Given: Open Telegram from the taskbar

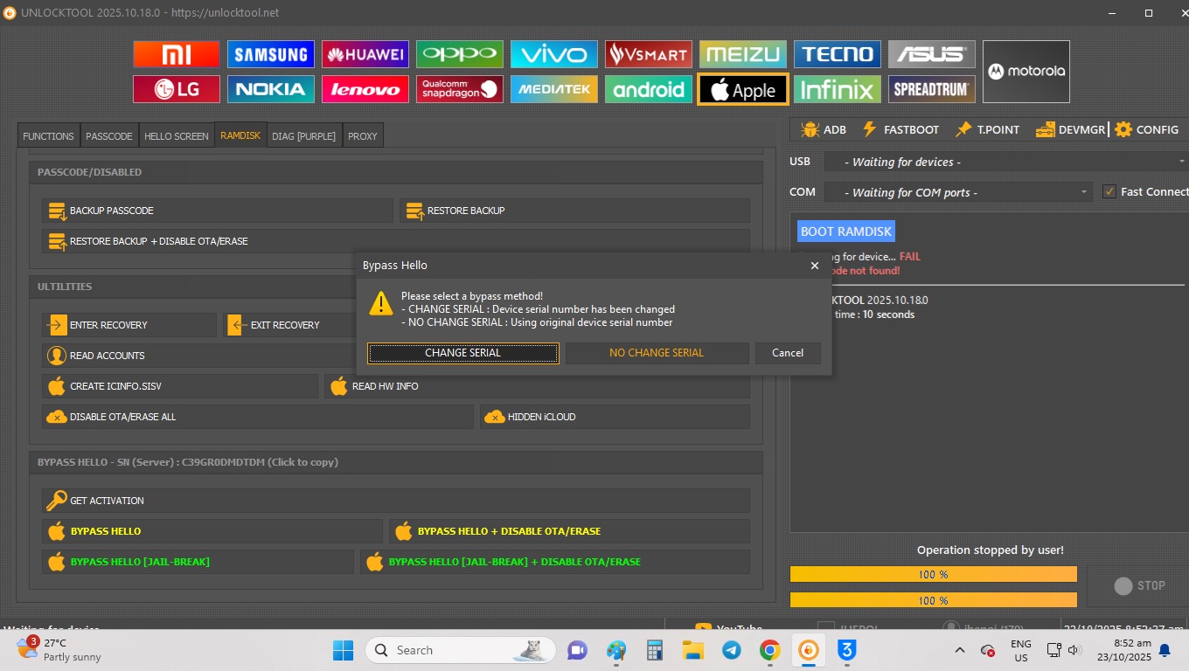Looking at the screenshot, I should pyautogui.click(x=731, y=650).
